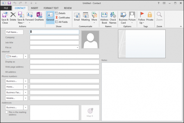The height and width of the screenshot is (123, 184).
Task: Switch to the INSERT tab
Action: pyautogui.click(x=35, y=8)
